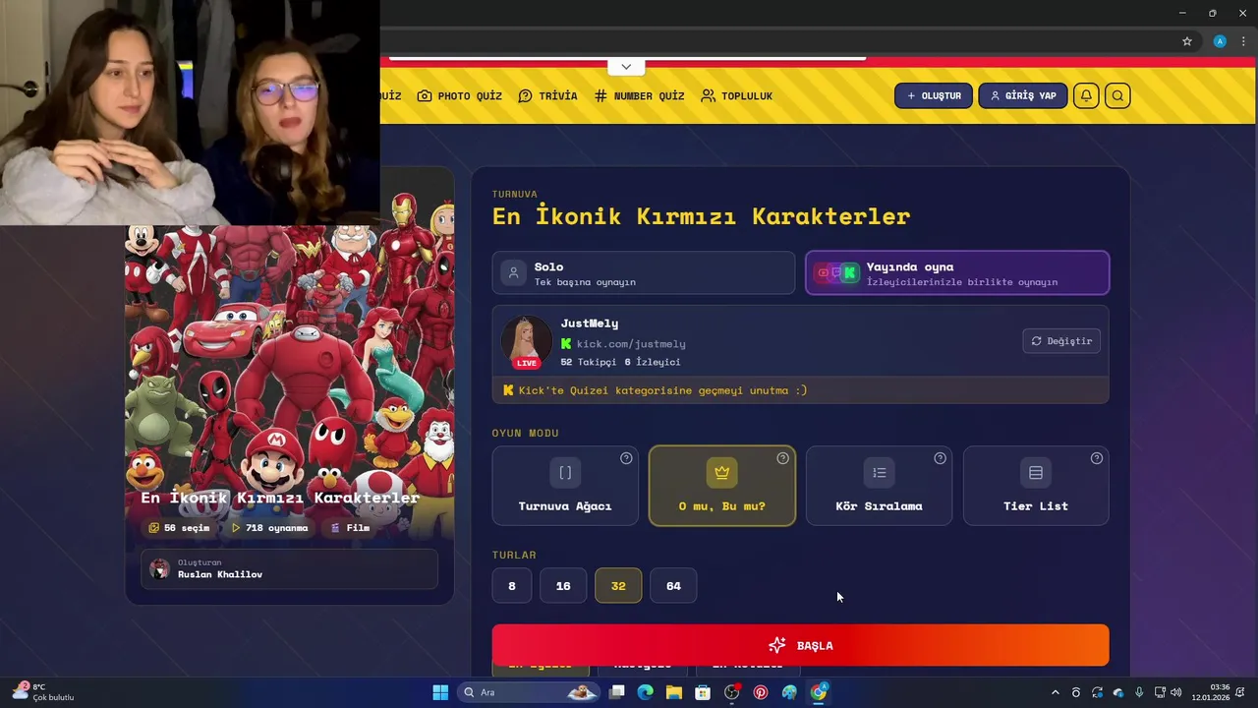This screenshot has width=1258, height=708.
Task: Set rounds to 32
Action: coord(618,585)
